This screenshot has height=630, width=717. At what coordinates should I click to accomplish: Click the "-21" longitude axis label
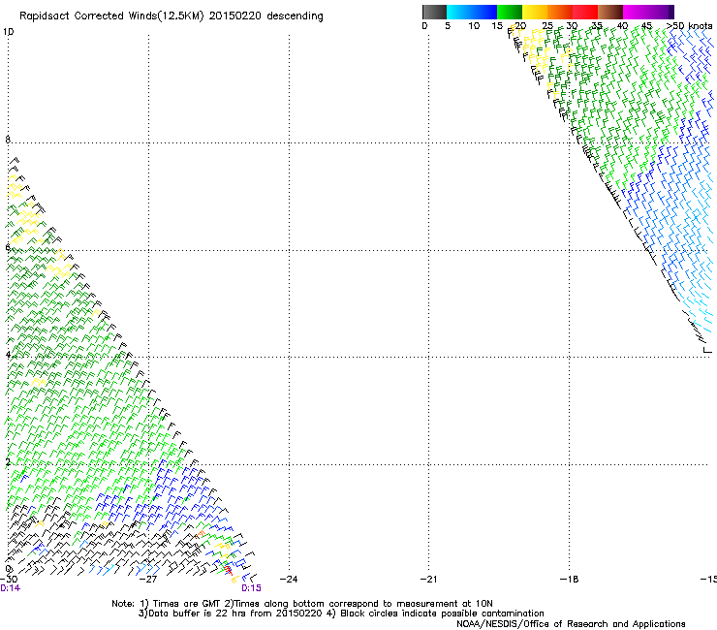[x=429, y=579]
